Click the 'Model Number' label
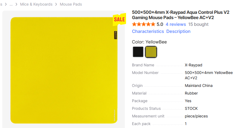 point(145,73)
